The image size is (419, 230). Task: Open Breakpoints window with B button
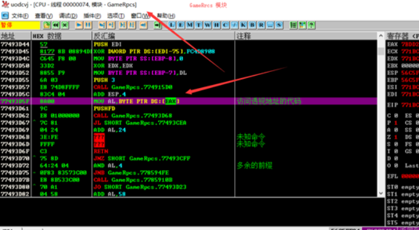point(252,25)
